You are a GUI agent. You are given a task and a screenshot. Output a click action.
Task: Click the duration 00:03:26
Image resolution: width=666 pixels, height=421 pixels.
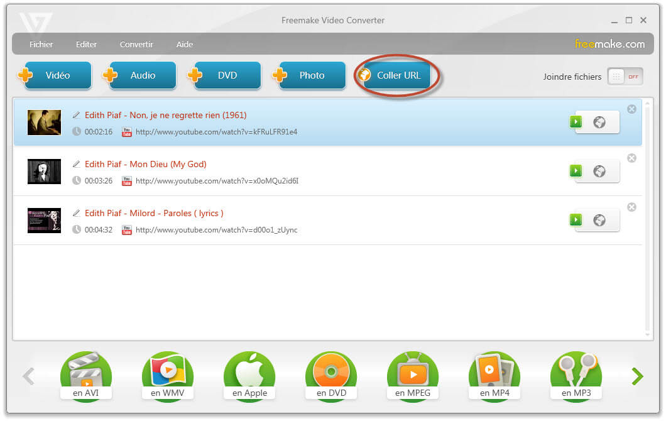(x=99, y=181)
